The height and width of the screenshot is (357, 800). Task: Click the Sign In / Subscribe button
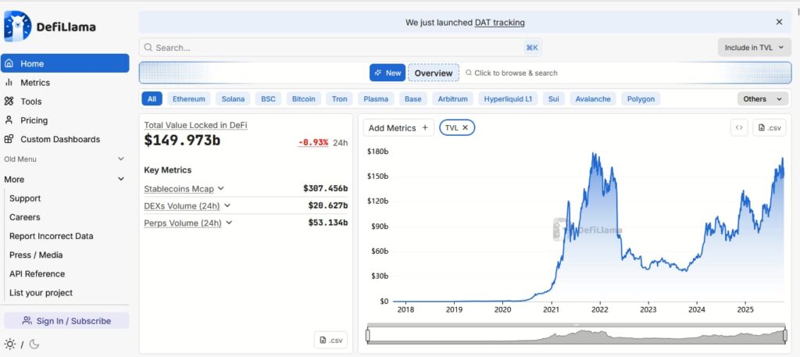(x=66, y=320)
